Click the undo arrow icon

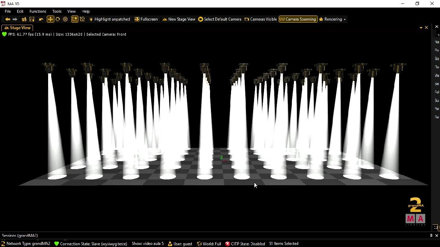pyautogui.click(x=41, y=19)
